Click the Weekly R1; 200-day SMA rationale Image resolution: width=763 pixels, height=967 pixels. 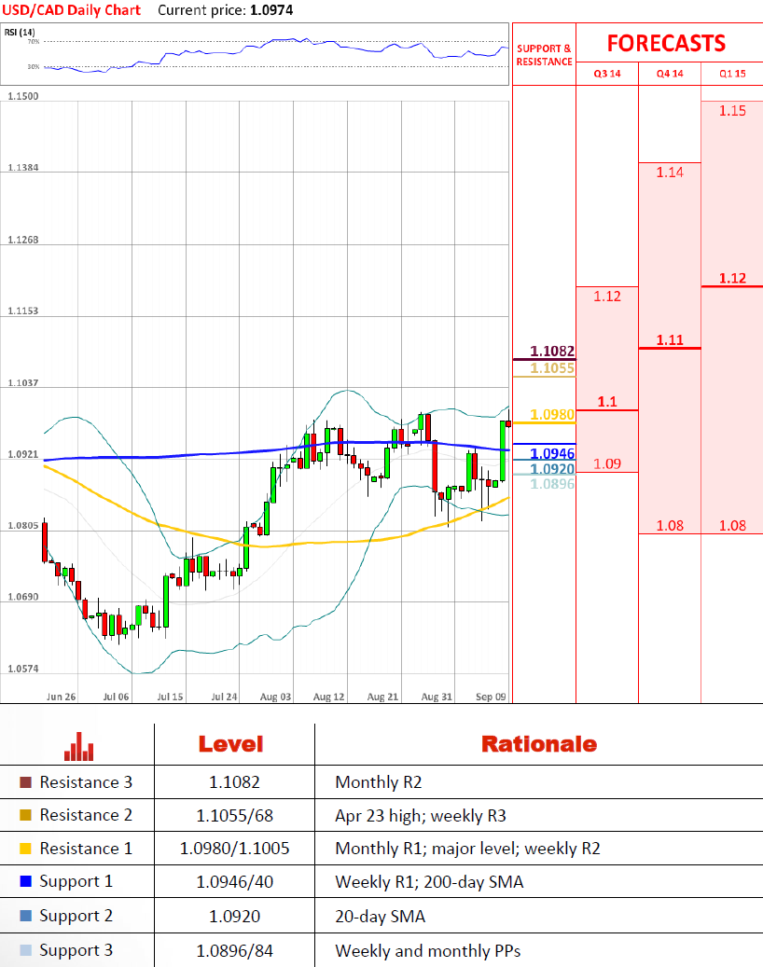pos(429,882)
